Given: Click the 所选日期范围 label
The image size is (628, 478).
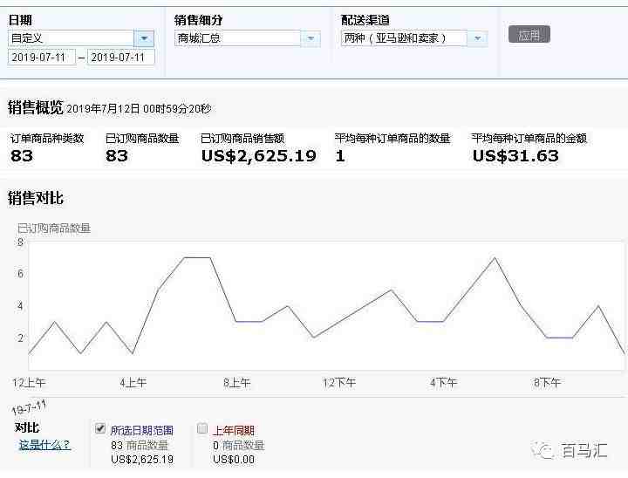Looking at the screenshot, I should [x=142, y=431].
